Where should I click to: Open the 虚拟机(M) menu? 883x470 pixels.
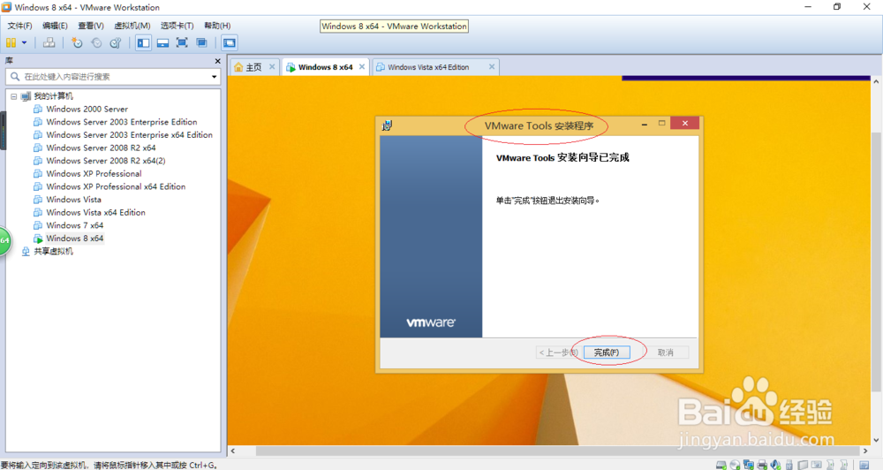132,26
